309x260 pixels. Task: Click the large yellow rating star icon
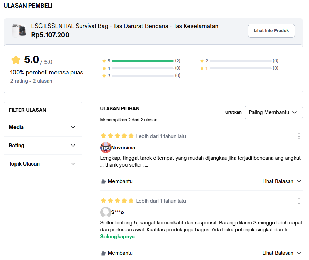click(x=16, y=60)
